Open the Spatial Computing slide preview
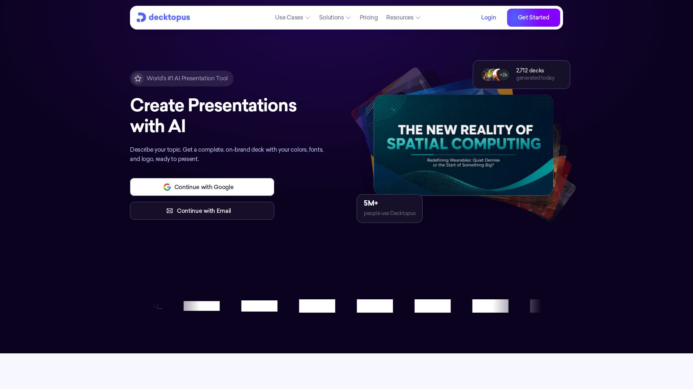The width and height of the screenshot is (693, 389). click(x=463, y=145)
